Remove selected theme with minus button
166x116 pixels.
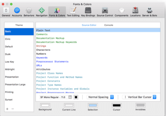(13, 109)
